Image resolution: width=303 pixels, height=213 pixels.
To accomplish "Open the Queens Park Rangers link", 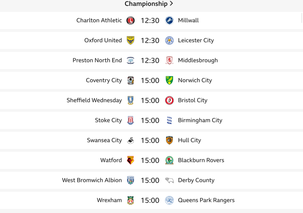I will [206, 200].
